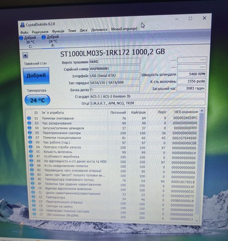Click status dot for B8 row
Image resolution: width=228 pixels, height=241 pixels.
pos(32,161)
